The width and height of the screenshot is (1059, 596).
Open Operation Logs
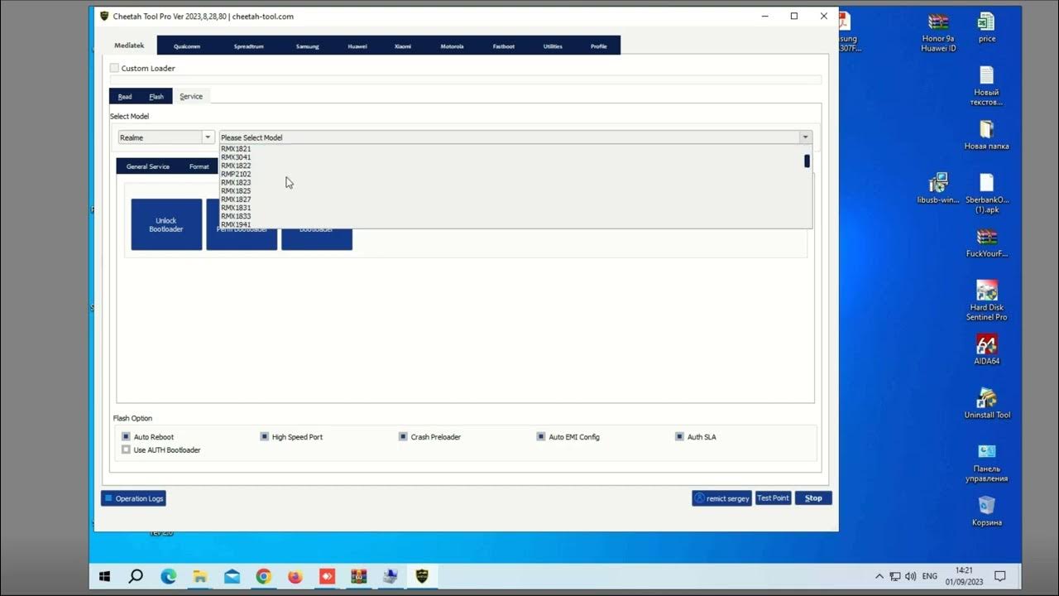[133, 498]
